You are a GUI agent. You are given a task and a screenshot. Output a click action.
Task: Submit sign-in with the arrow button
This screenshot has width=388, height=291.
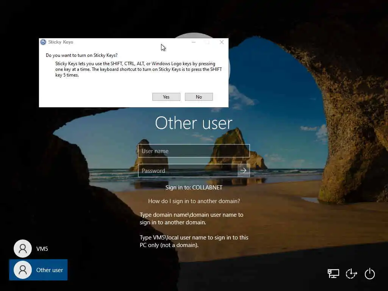(244, 171)
